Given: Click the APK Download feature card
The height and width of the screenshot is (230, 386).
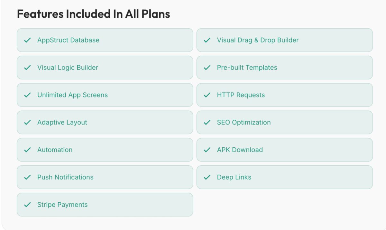Looking at the screenshot, I should (x=285, y=150).
